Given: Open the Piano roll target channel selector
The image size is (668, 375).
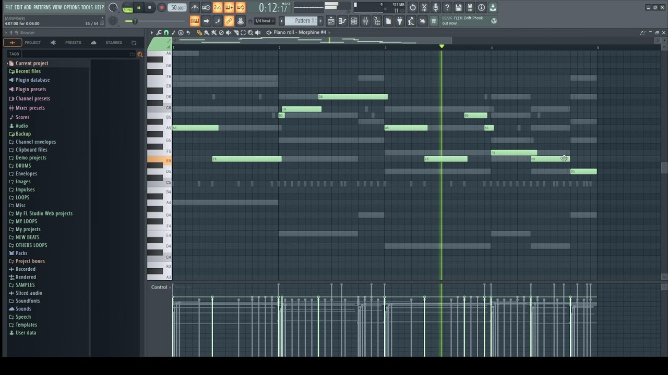Looking at the screenshot, I should (x=301, y=33).
